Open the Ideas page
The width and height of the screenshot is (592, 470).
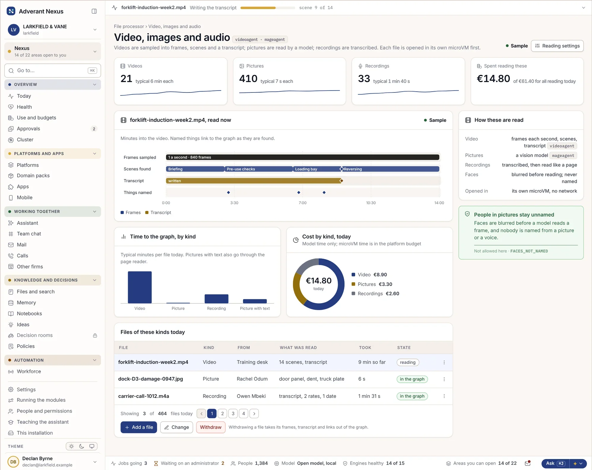pyautogui.click(x=23, y=324)
